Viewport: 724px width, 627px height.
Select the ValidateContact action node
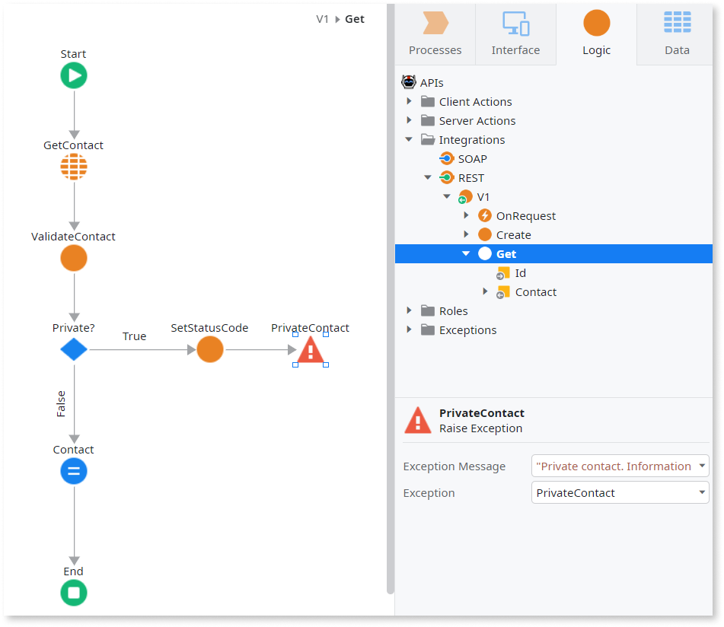[x=73, y=257]
